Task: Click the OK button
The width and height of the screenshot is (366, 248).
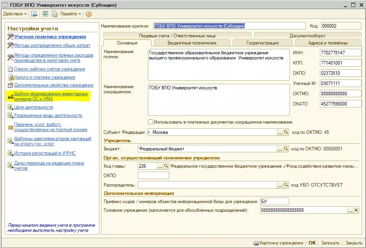Action: point(312,243)
